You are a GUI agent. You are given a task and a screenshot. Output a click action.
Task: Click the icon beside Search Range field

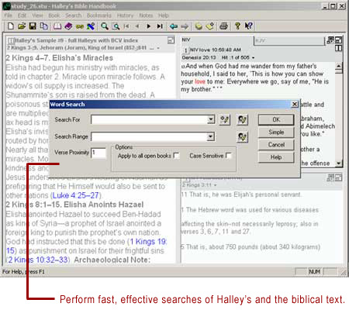coord(242,136)
